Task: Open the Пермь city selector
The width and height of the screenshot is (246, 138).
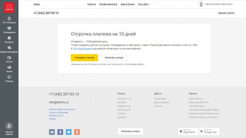Action: (x=37, y=4)
